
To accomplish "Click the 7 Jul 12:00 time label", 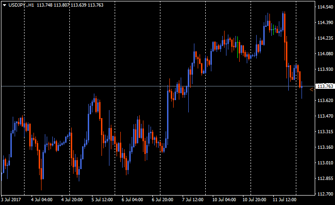I will tap(193, 200).
